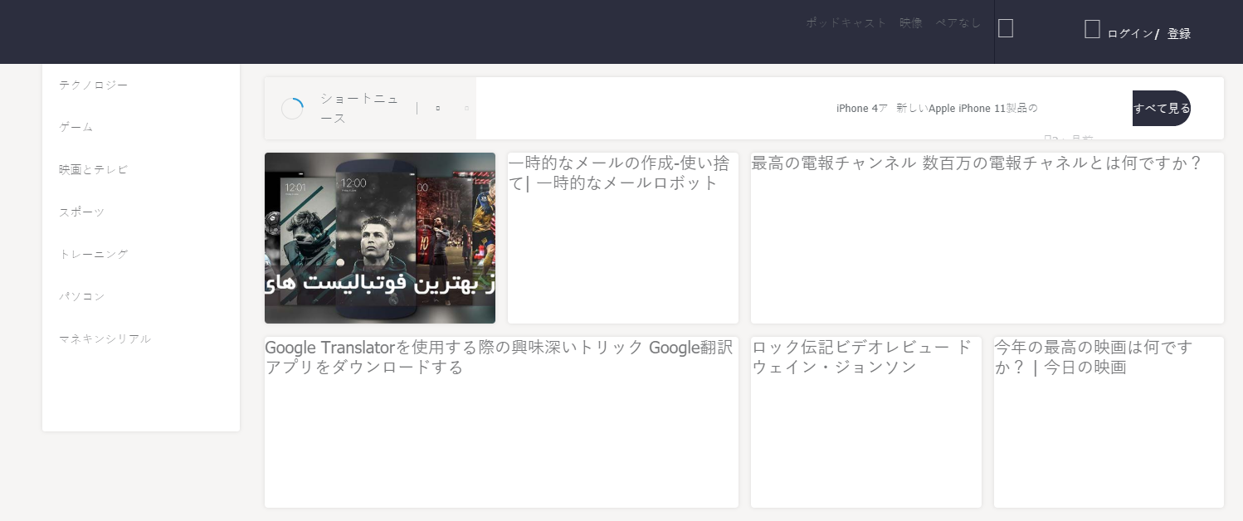Click the ショートニュース label
This screenshot has height=521, width=1243.
(x=359, y=108)
